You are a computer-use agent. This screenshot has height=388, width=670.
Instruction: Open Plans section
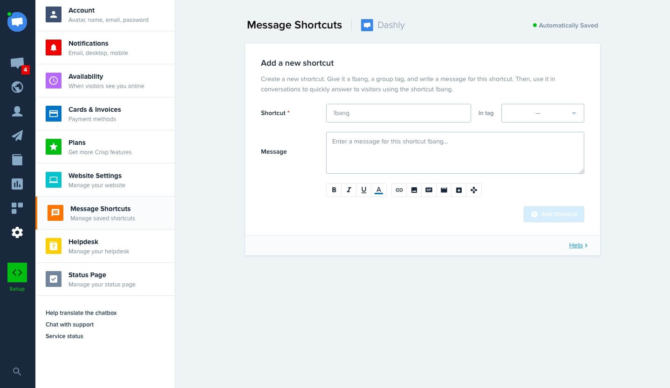click(105, 147)
